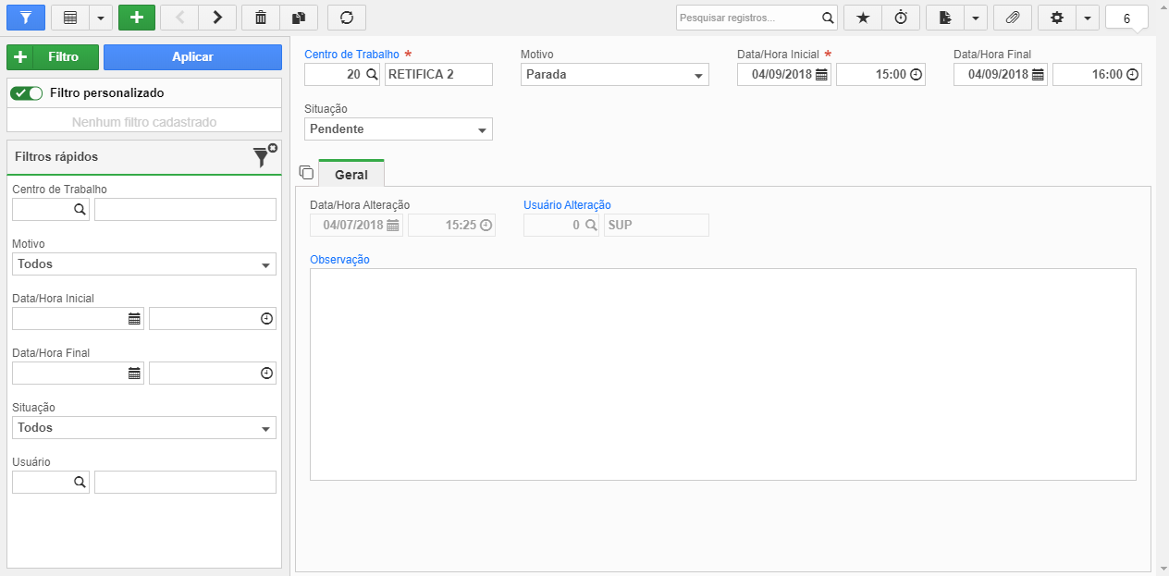Open calendar for Data/Hora Inicial date

pyautogui.click(x=821, y=75)
